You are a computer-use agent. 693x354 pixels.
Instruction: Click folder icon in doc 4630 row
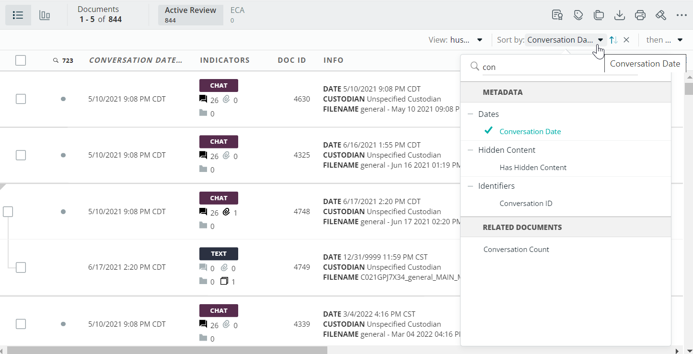click(x=203, y=113)
